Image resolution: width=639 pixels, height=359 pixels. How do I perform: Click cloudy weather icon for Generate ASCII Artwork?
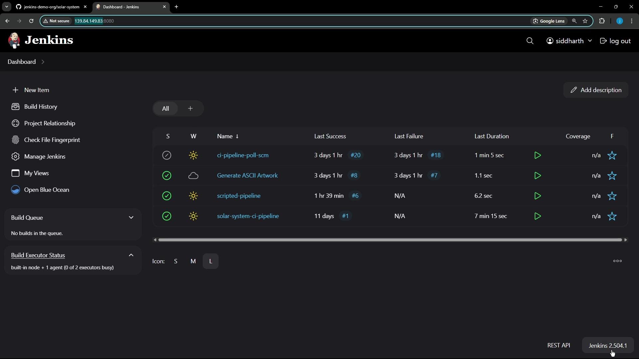click(193, 176)
